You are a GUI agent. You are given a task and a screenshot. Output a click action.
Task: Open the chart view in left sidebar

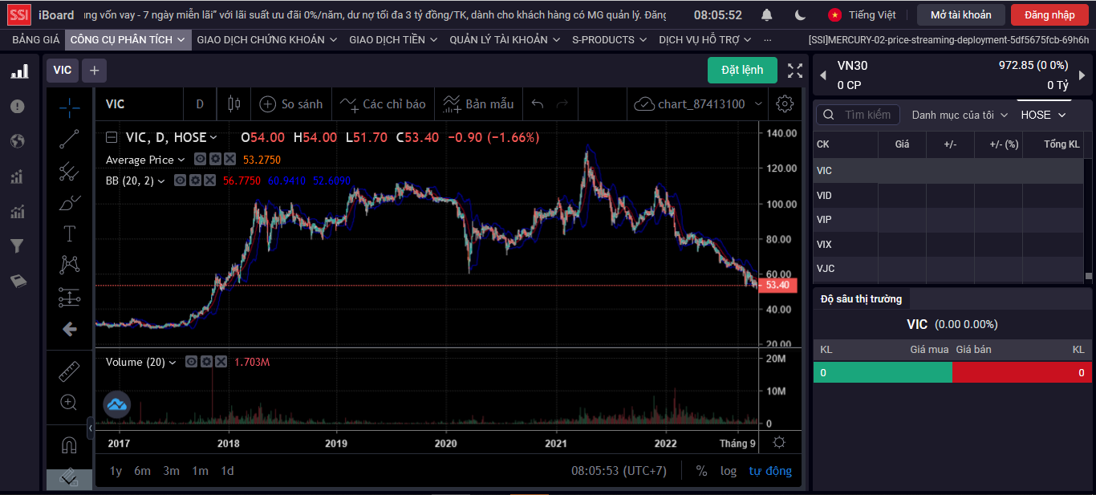tap(19, 72)
